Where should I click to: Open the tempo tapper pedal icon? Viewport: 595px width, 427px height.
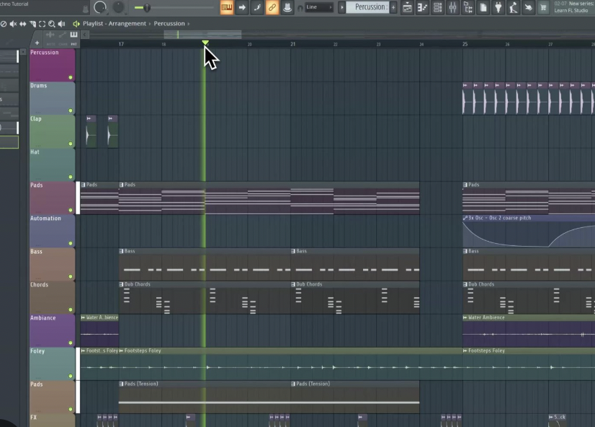pyautogui.click(x=514, y=7)
